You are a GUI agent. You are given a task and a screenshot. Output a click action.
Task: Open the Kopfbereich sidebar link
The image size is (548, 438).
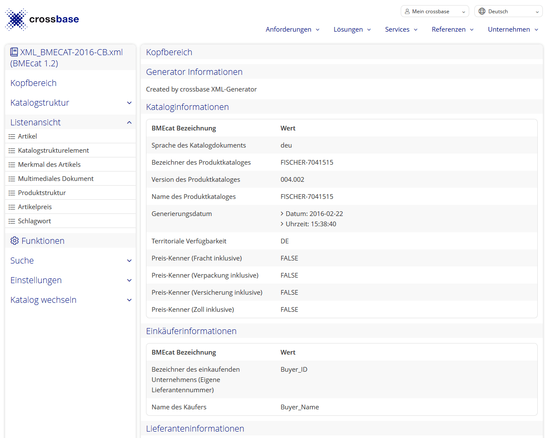(33, 83)
